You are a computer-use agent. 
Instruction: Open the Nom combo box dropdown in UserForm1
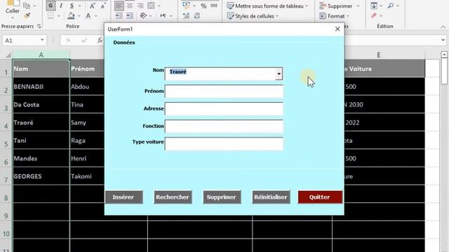click(x=279, y=74)
